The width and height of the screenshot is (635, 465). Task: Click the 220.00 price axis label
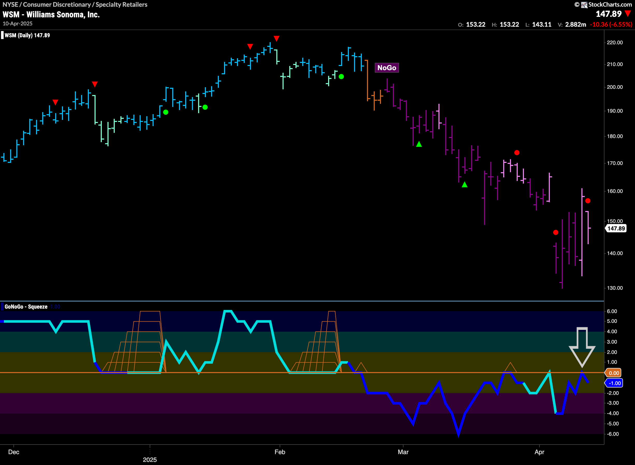coord(615,42)
